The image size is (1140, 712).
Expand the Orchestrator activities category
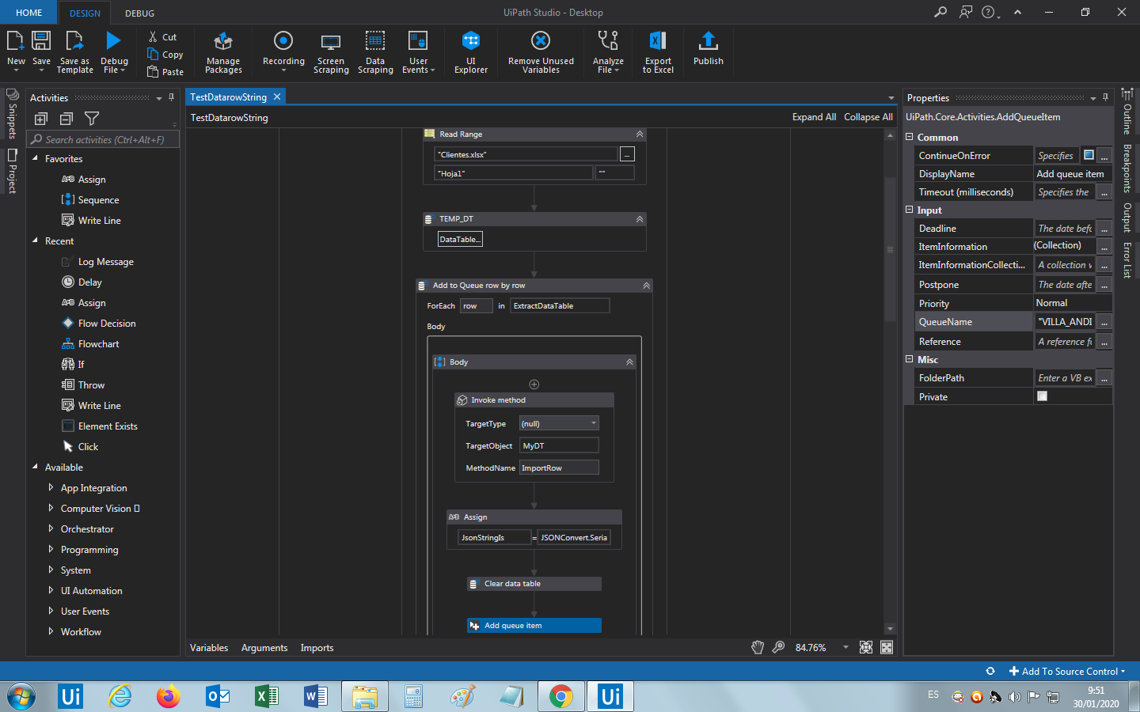[x=51, y=528]
